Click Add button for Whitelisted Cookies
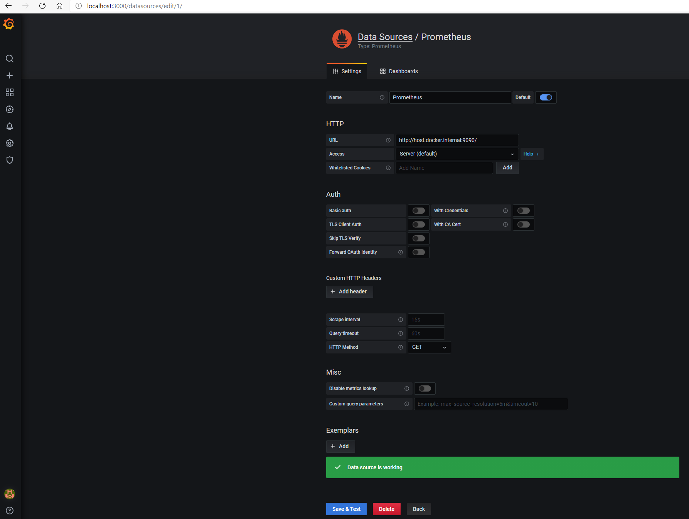689x519 pixels. tap(507, 168)
